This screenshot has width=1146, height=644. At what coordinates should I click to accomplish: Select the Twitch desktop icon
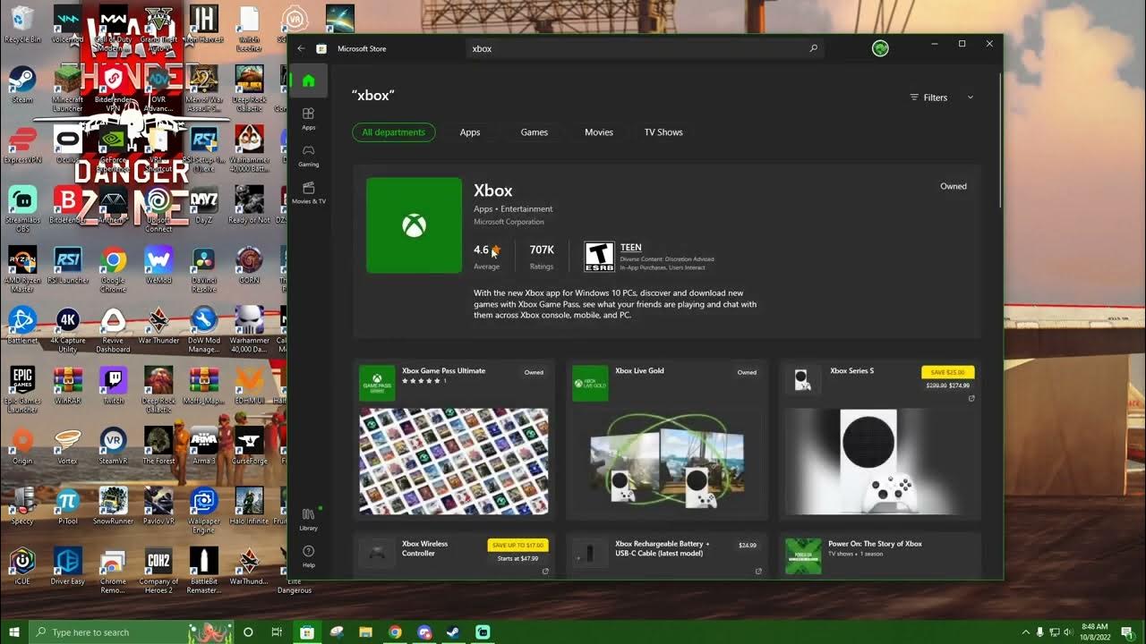pos(113,386)
